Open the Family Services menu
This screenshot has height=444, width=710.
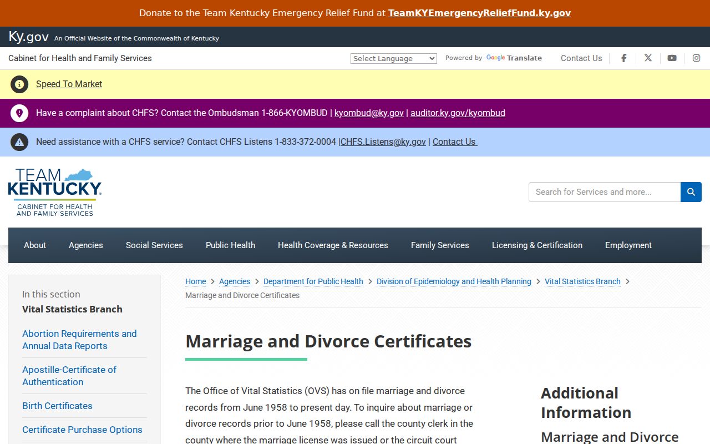(440, 245)
